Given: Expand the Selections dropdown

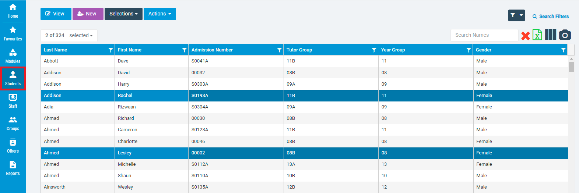Looking at the screenshot, I should tap(123, 14).
